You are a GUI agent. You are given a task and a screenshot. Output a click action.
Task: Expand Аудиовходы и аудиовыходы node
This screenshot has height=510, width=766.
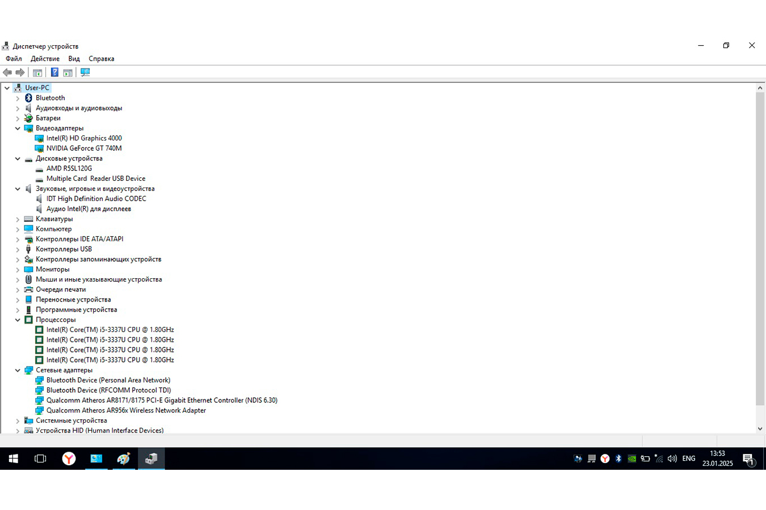pyautogui.click(x=18, y=108)
